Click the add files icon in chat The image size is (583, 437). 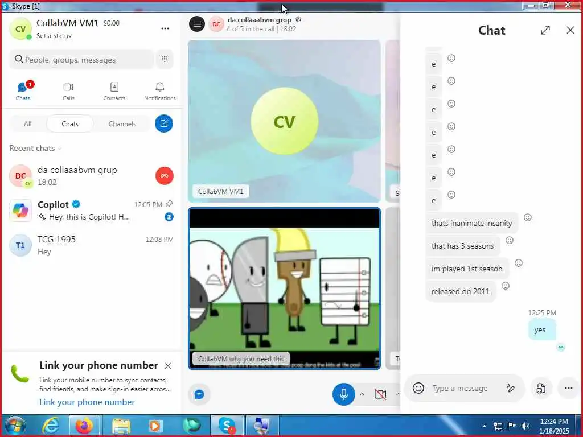(x=541, y=388)
